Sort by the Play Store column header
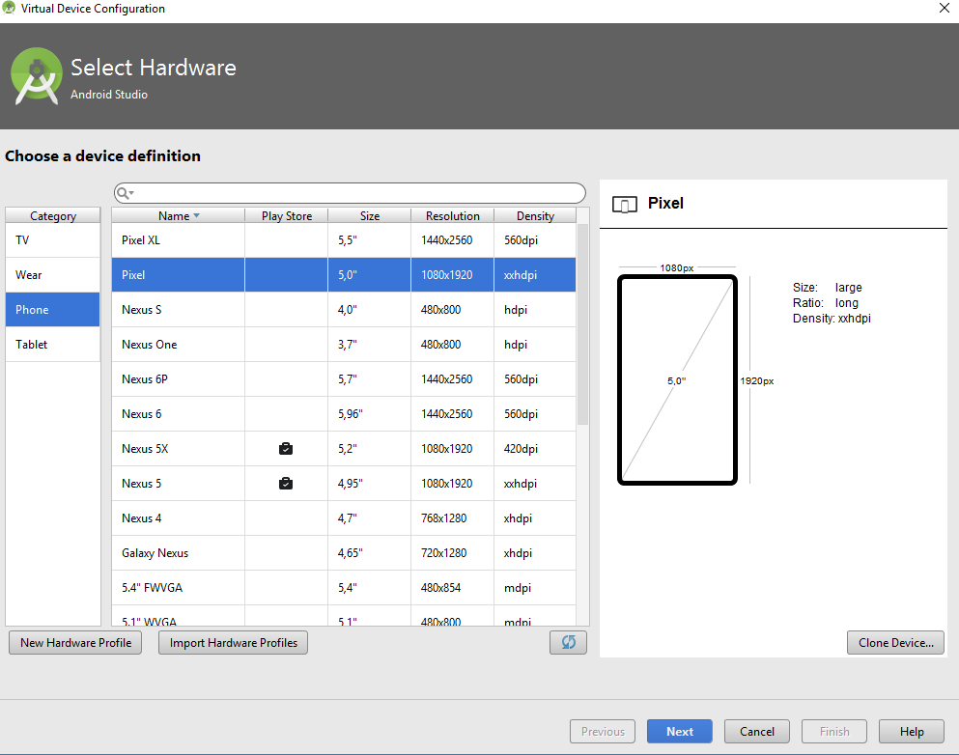The height and width of the screenshot is (755, 959). [286, 216]
